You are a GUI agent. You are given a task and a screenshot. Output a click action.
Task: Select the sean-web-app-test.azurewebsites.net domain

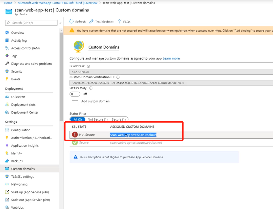coord(136,143)
